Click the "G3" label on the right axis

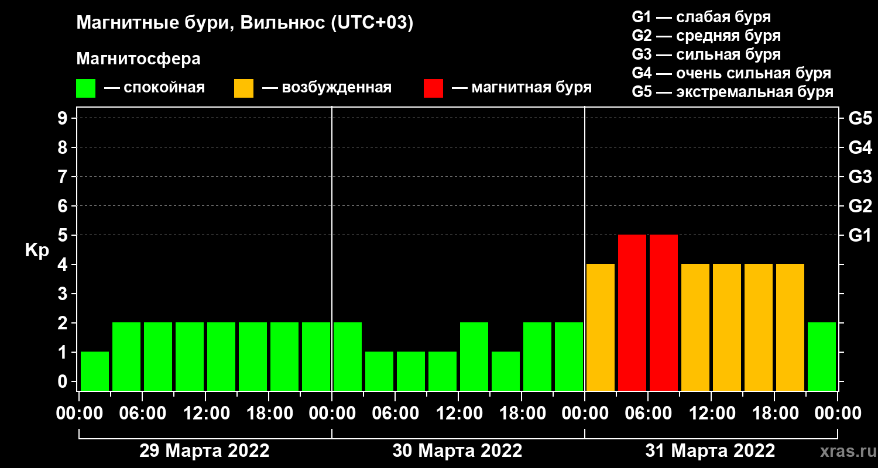coord(860,177)
